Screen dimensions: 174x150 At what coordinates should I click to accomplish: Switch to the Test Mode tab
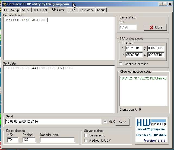87,10
